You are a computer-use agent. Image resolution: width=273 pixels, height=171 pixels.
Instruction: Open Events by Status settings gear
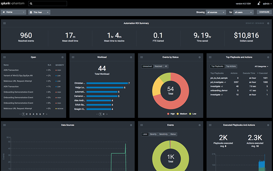click(x=200, y=57)
